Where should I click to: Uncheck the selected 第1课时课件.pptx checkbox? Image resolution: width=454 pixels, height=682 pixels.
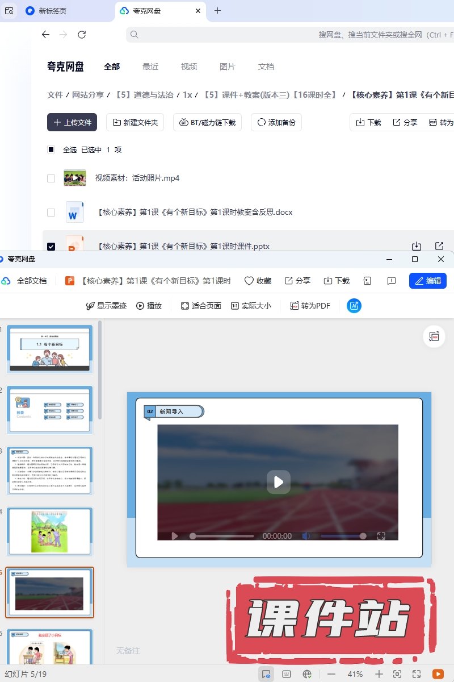pyautogui.click(x=51, y=247)
